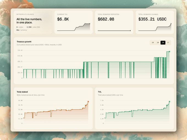Select the 1W time range tab

tap(153, 43)
